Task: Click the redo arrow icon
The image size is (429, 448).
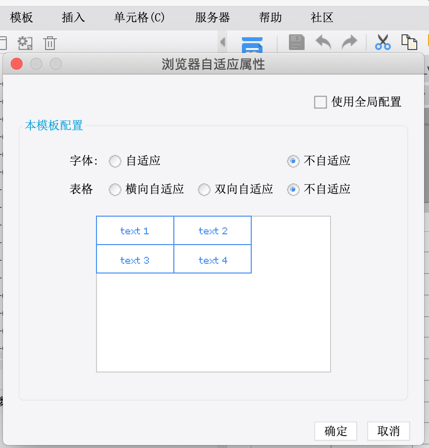Action: click(349, 42)
